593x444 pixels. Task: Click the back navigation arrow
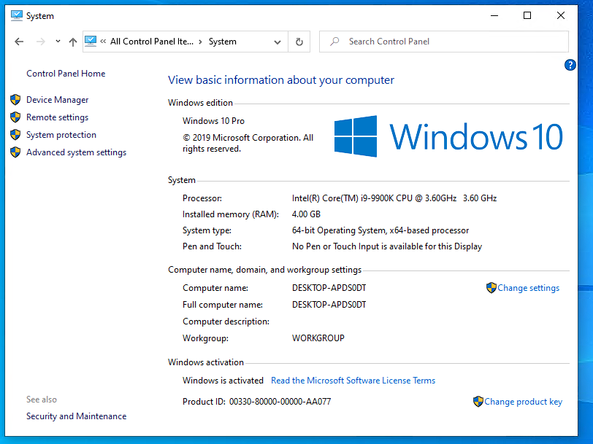point(19,42)
